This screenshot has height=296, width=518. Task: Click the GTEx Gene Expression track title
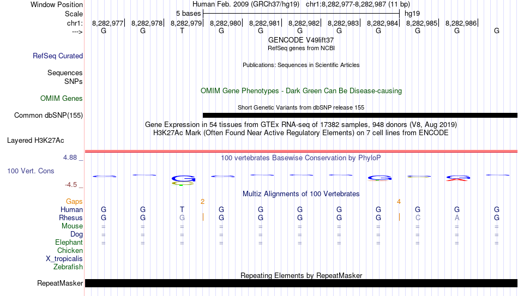pyautogui.click(x=301, y=124)
